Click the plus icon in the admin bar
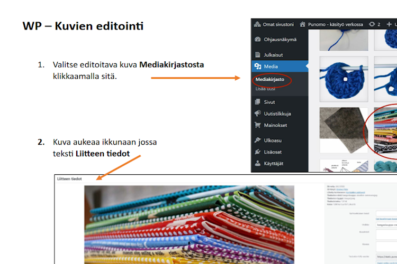Viewport: 397px width, 264px height. [389, 24]
